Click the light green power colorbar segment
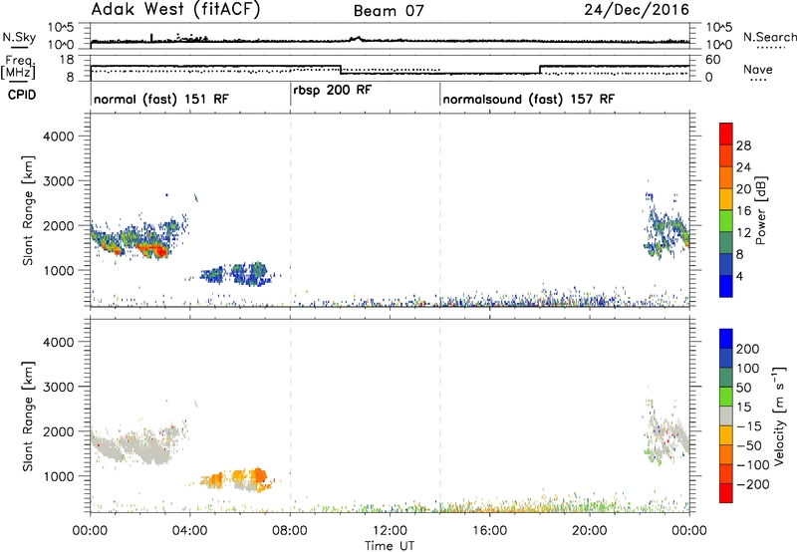This screenshot has width=797, height=552. (x=726, y=220)
